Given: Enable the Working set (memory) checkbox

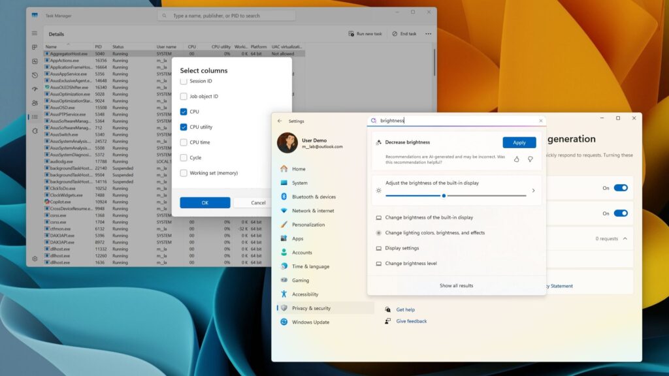Looking at the screenshot, I should point(184,173).
